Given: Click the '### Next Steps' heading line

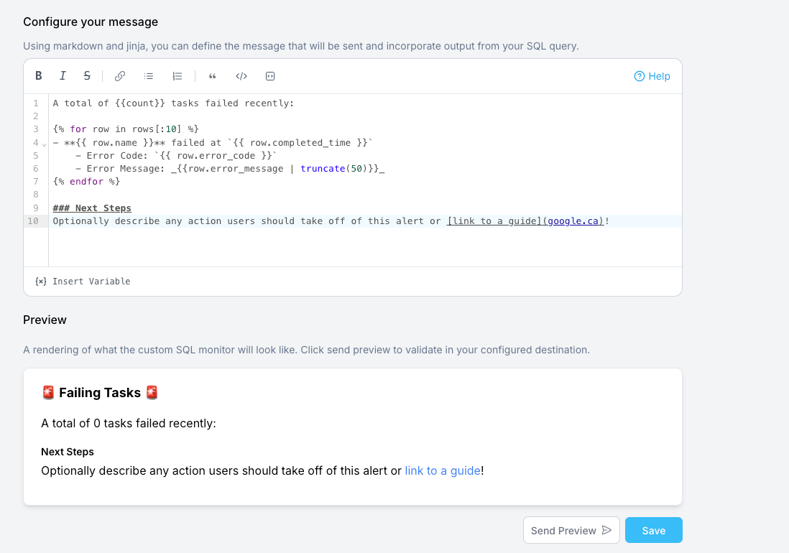Looking at the screenshot, I should click(x=92, y=208).
